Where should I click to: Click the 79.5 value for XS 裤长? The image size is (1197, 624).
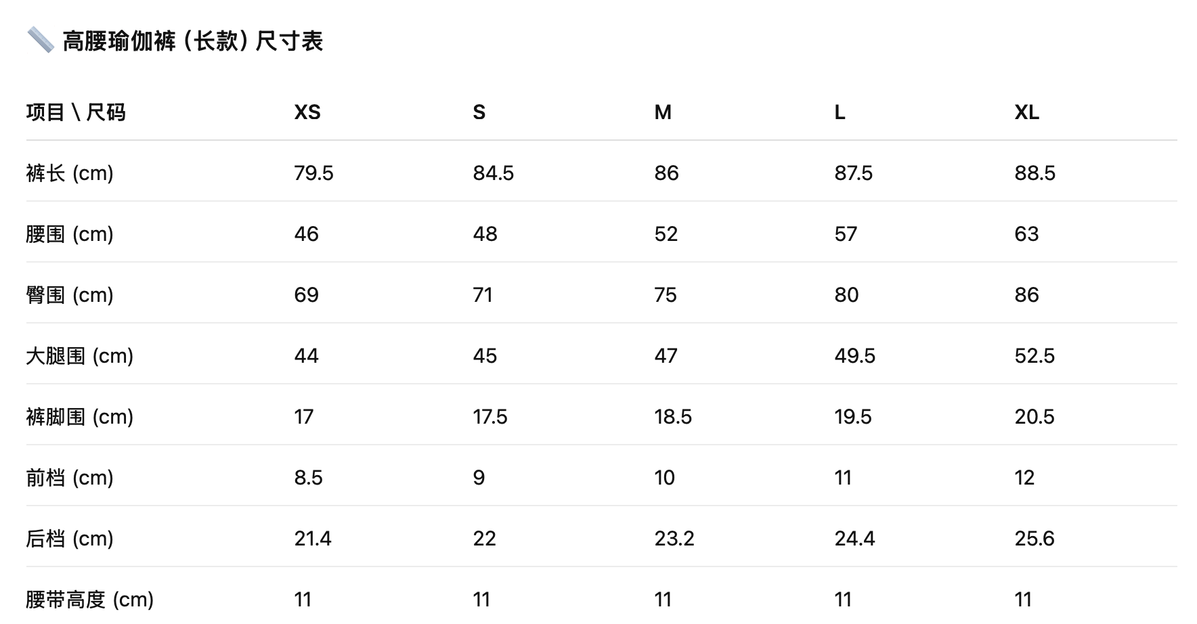313,173
